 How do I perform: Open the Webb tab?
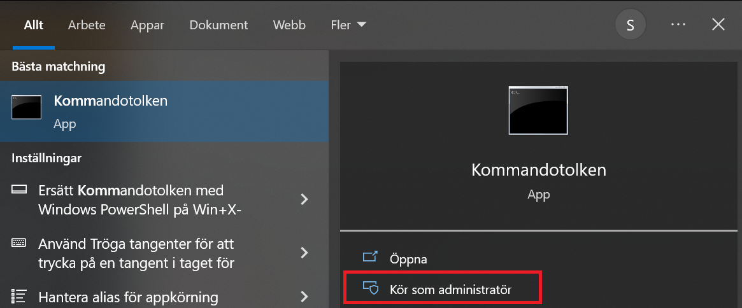pyautogui.click(x=289, y=25)
